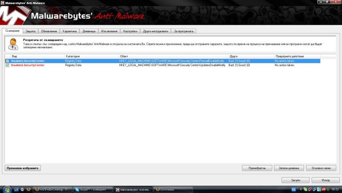The image size is (342, 193).
Task: Sort by the Обект column header
Action: 174,56
